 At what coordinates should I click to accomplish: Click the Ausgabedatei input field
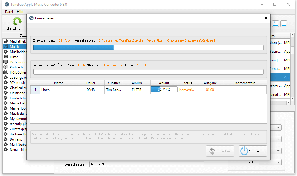[146, 164]
